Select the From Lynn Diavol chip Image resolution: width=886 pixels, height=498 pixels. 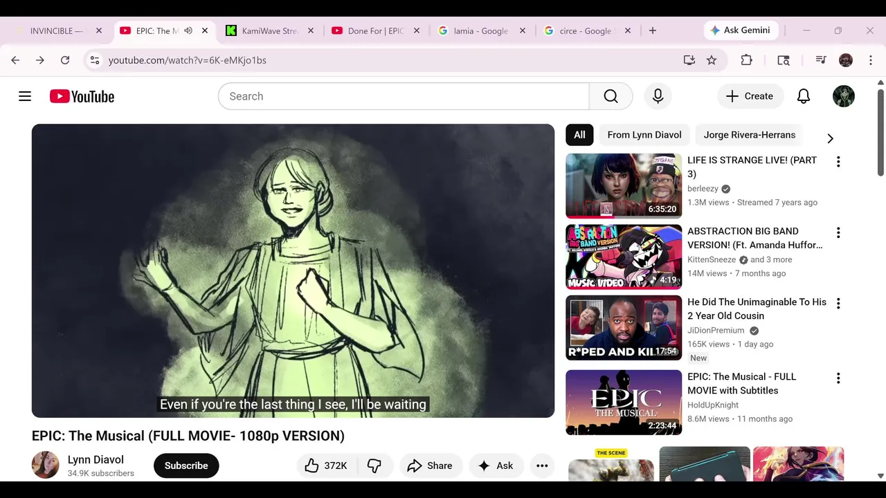click(644, 135)
